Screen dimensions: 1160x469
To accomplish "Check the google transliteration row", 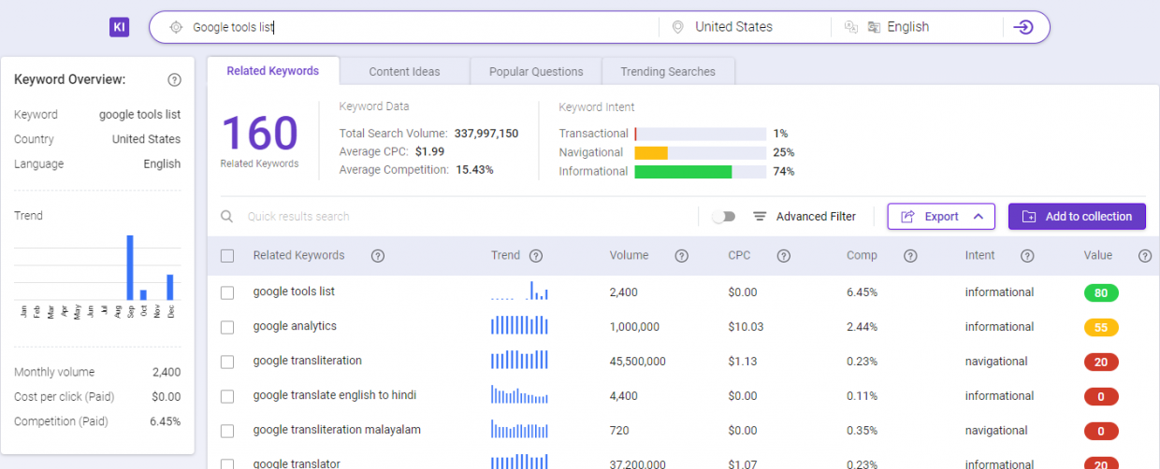I will (x=227, y=362).
